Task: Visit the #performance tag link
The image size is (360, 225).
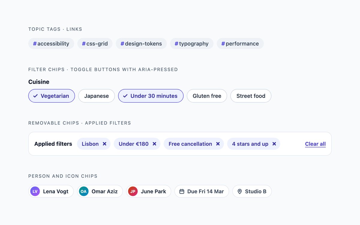Action: (x=240, y=43)
